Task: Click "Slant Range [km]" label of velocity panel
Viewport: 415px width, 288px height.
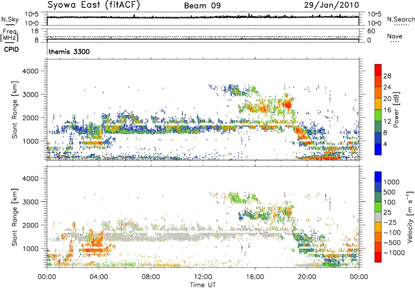Action: [x=15, y=217]
